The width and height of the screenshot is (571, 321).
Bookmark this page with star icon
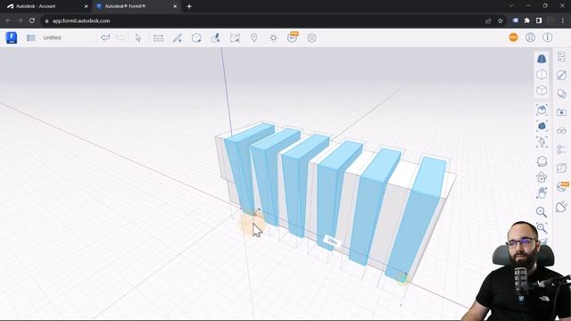(x=501, y=21)
